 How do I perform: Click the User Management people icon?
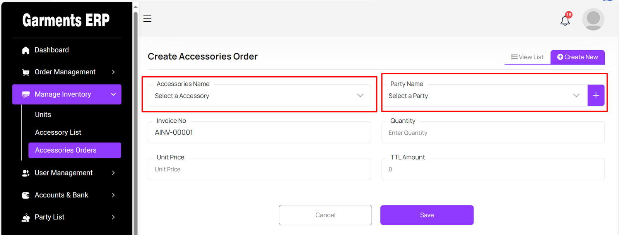click(26, 173)
